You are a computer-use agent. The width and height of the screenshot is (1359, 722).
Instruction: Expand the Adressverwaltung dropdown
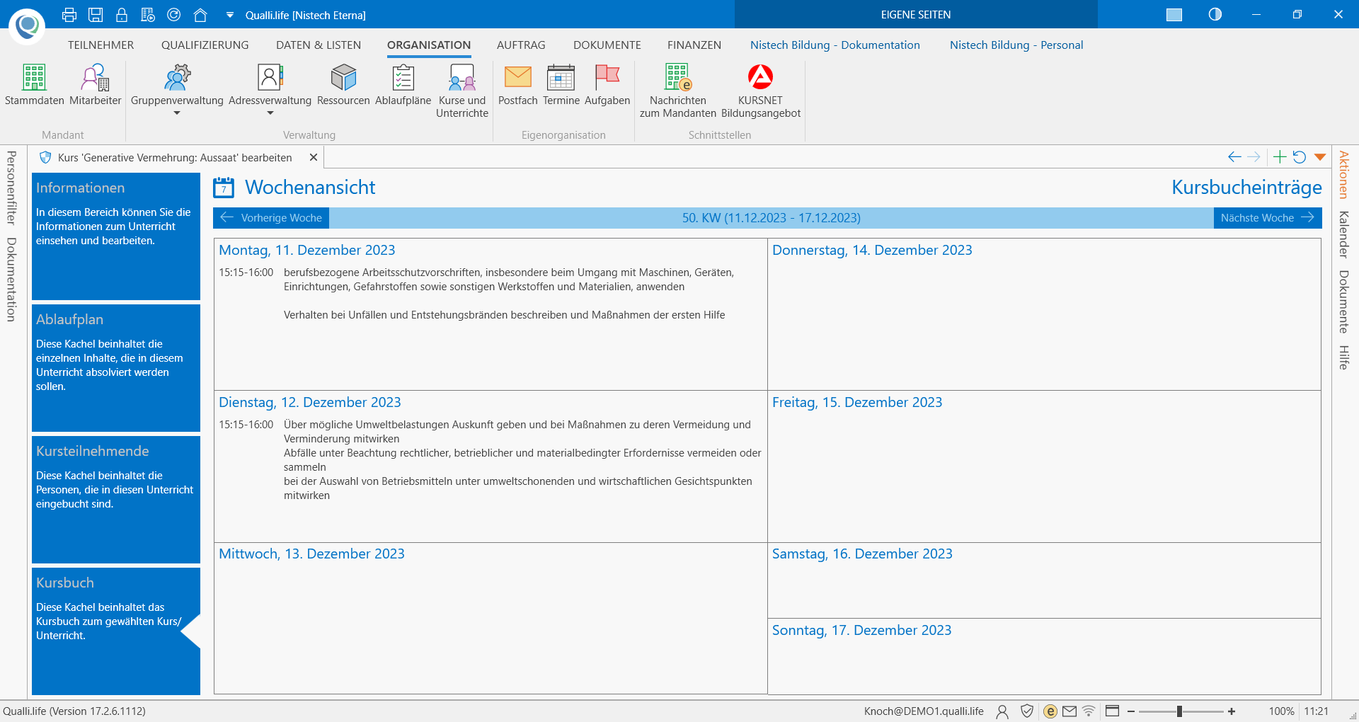(270, 113)
